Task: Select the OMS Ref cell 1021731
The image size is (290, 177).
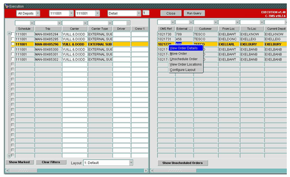Action: (166, 39)
